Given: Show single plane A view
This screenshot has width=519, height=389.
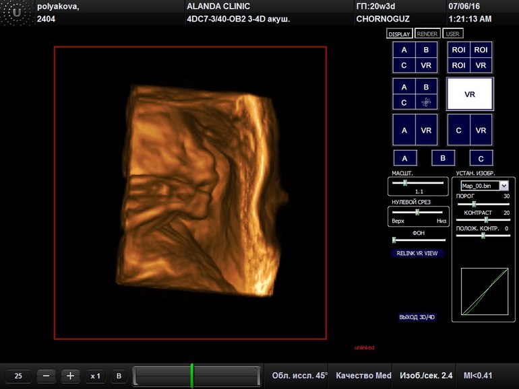Looking at the screenshot, I should coord(404,159).
